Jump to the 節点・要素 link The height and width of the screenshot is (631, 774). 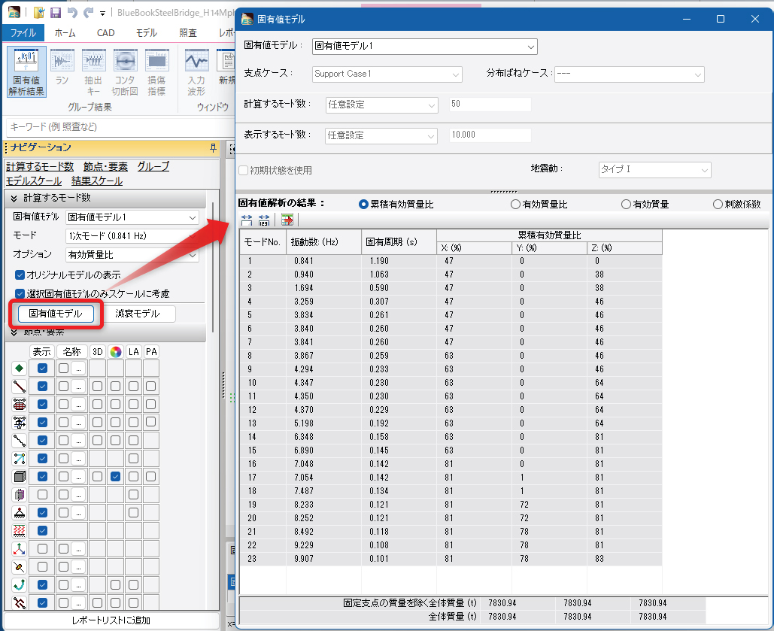click(x=105, y=166)
